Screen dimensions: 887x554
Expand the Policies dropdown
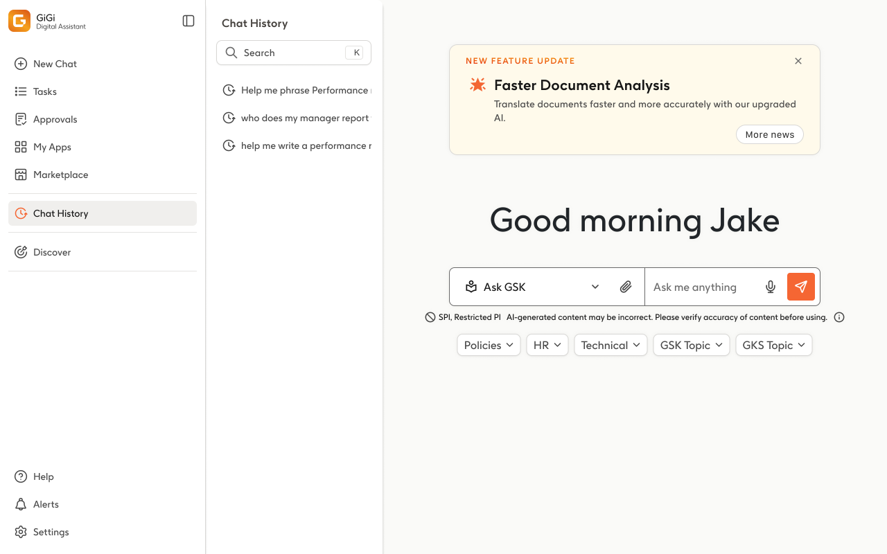(489, 345)
